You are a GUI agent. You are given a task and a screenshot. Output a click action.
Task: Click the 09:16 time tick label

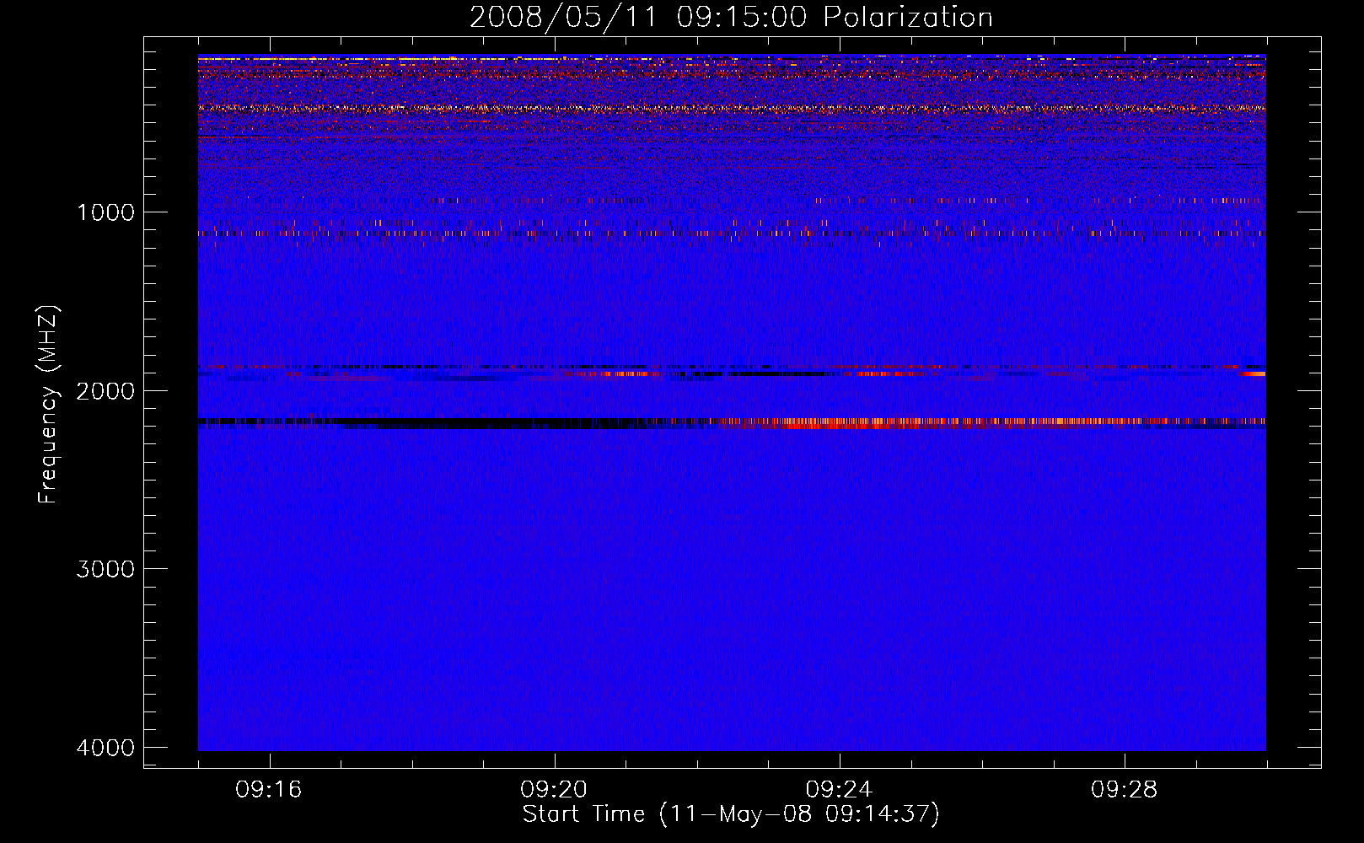[x=269, y=790]
